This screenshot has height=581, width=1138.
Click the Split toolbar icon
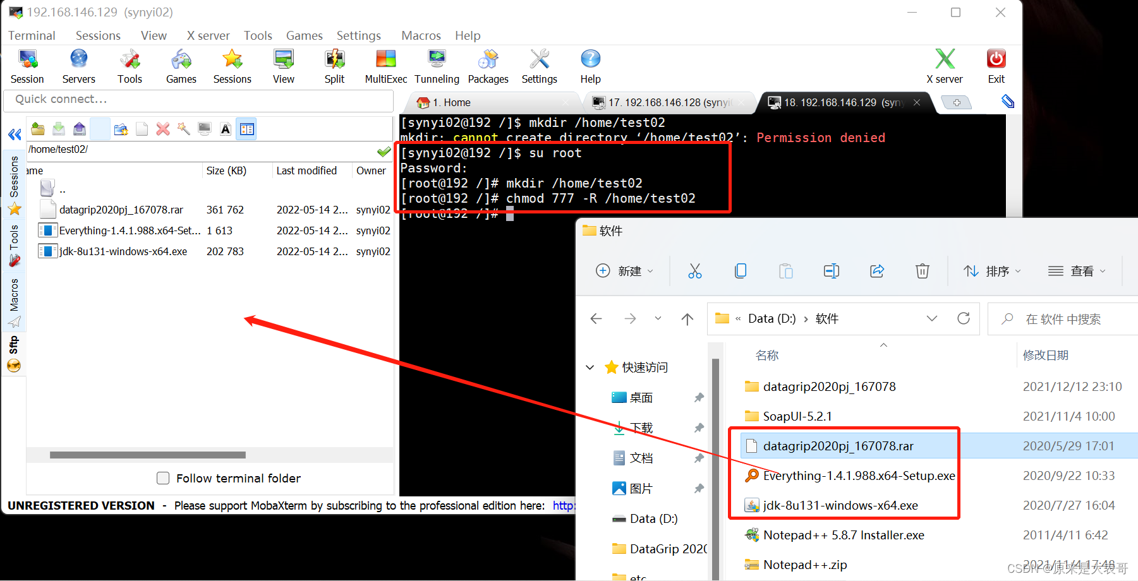pos(334,66)
